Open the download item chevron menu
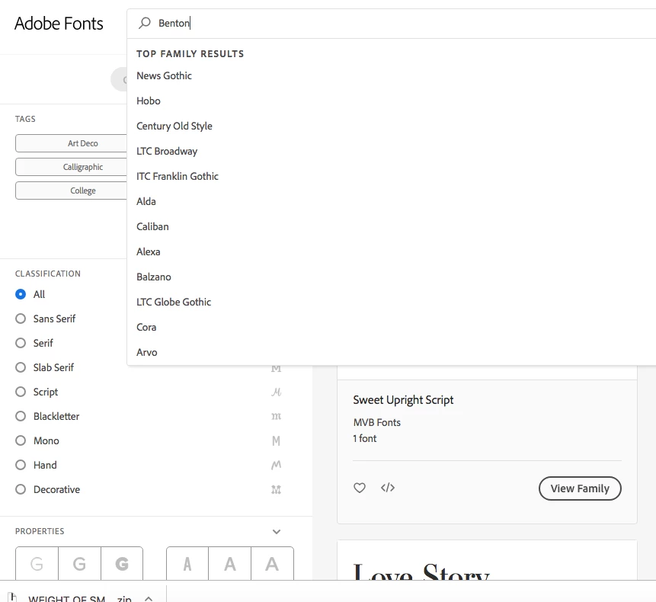This screenshot has height=602, width=656. point(149,598)
